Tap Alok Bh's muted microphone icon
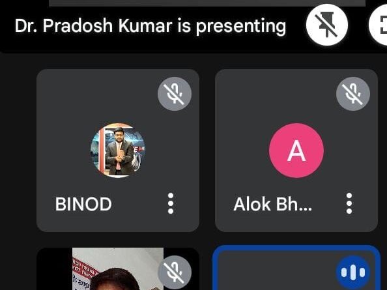The image size is (387, 290). pyautogui.click(x=353, y=94)
